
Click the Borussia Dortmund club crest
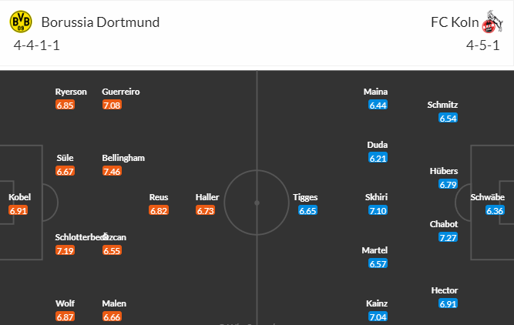21,22
